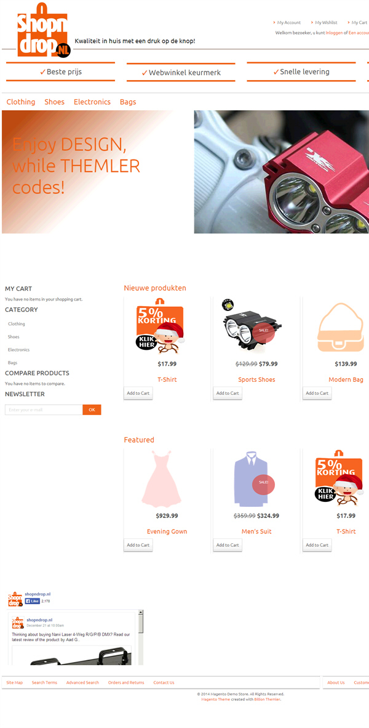Screen dimensions: 369x728
Task: Click the shopndrop.nl Facebook page avatar
Action: (15, 599)
